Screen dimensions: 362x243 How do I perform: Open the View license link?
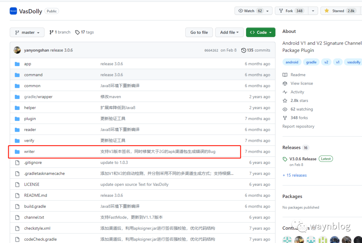(302, 83)
